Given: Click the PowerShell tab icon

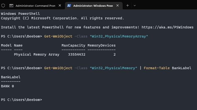Looking at the screenshot, I should pos(69,5).
